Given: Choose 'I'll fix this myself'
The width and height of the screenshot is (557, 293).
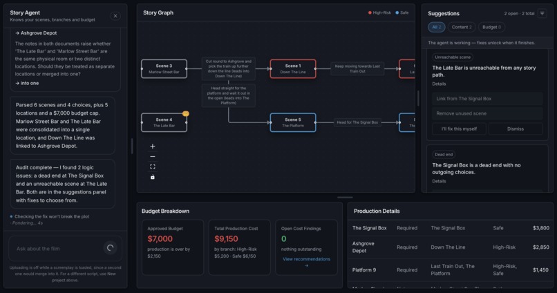Looking at the screenshot, I should (459, 129).
